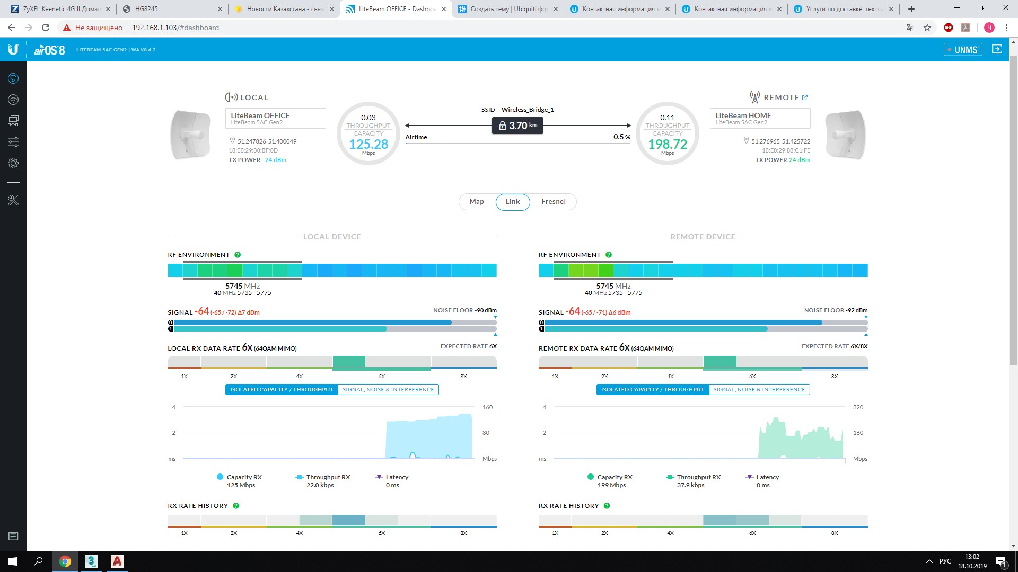
Task: Toggle remote Throughput RX legend item
Action: pos(694,481)
